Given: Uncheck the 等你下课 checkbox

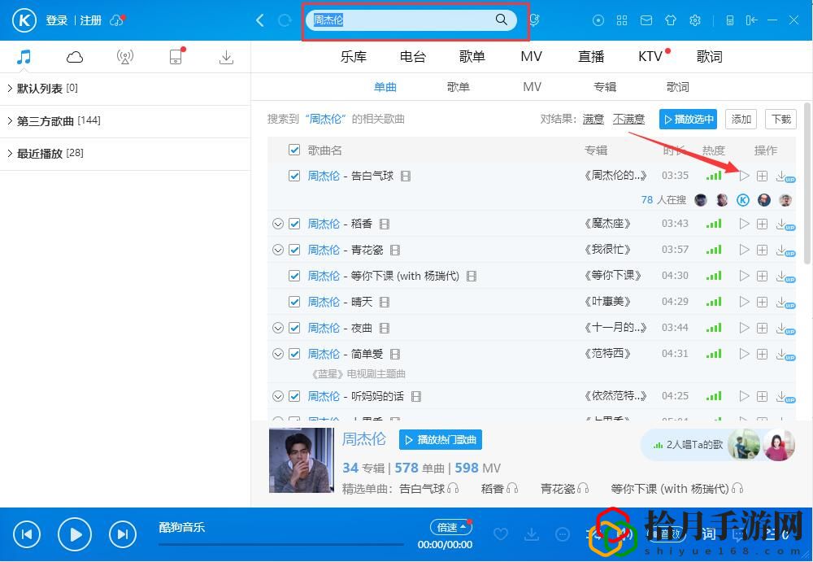Looking at the screenshot, I should pyautogui.click(x=294, y=276).
